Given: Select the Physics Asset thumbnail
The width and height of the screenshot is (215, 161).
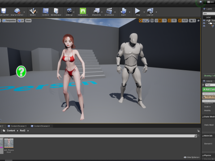Looking at the screenshot, I should tap(9, 143).
